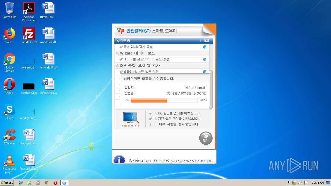
Task: Open the Start menu
Action: pos(7,182)
